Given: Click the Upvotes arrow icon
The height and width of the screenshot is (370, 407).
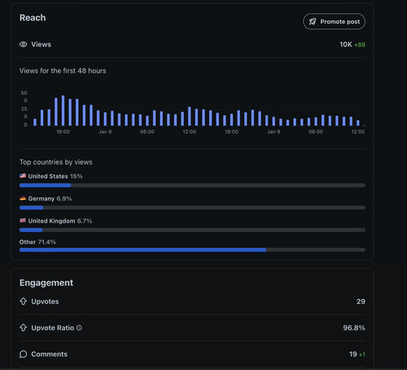Looking at the screenshot, I should (x=24, y=302).
